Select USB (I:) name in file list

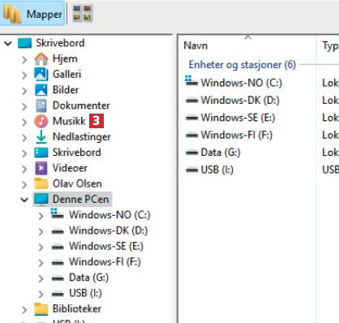(217, 170)
